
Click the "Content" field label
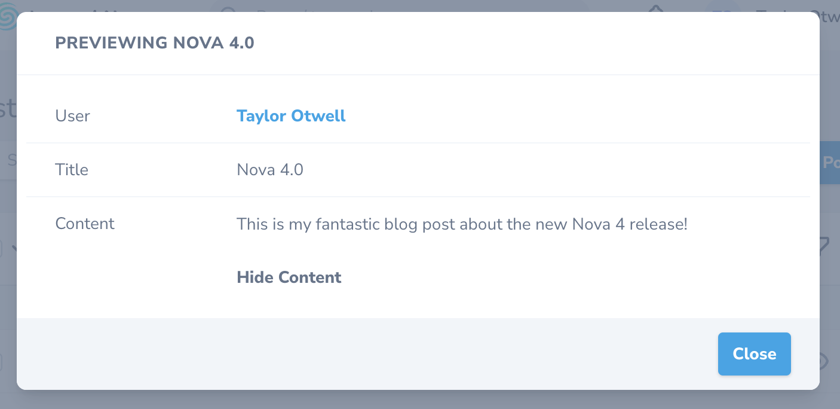(85, 224)
